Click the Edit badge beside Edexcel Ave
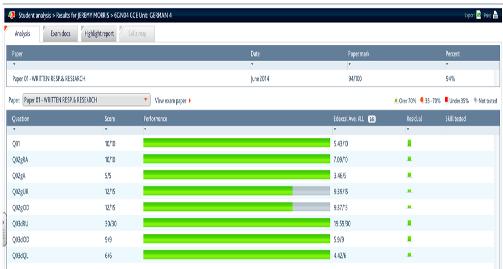Screen dimensions: 503x269 coord(372,119)
